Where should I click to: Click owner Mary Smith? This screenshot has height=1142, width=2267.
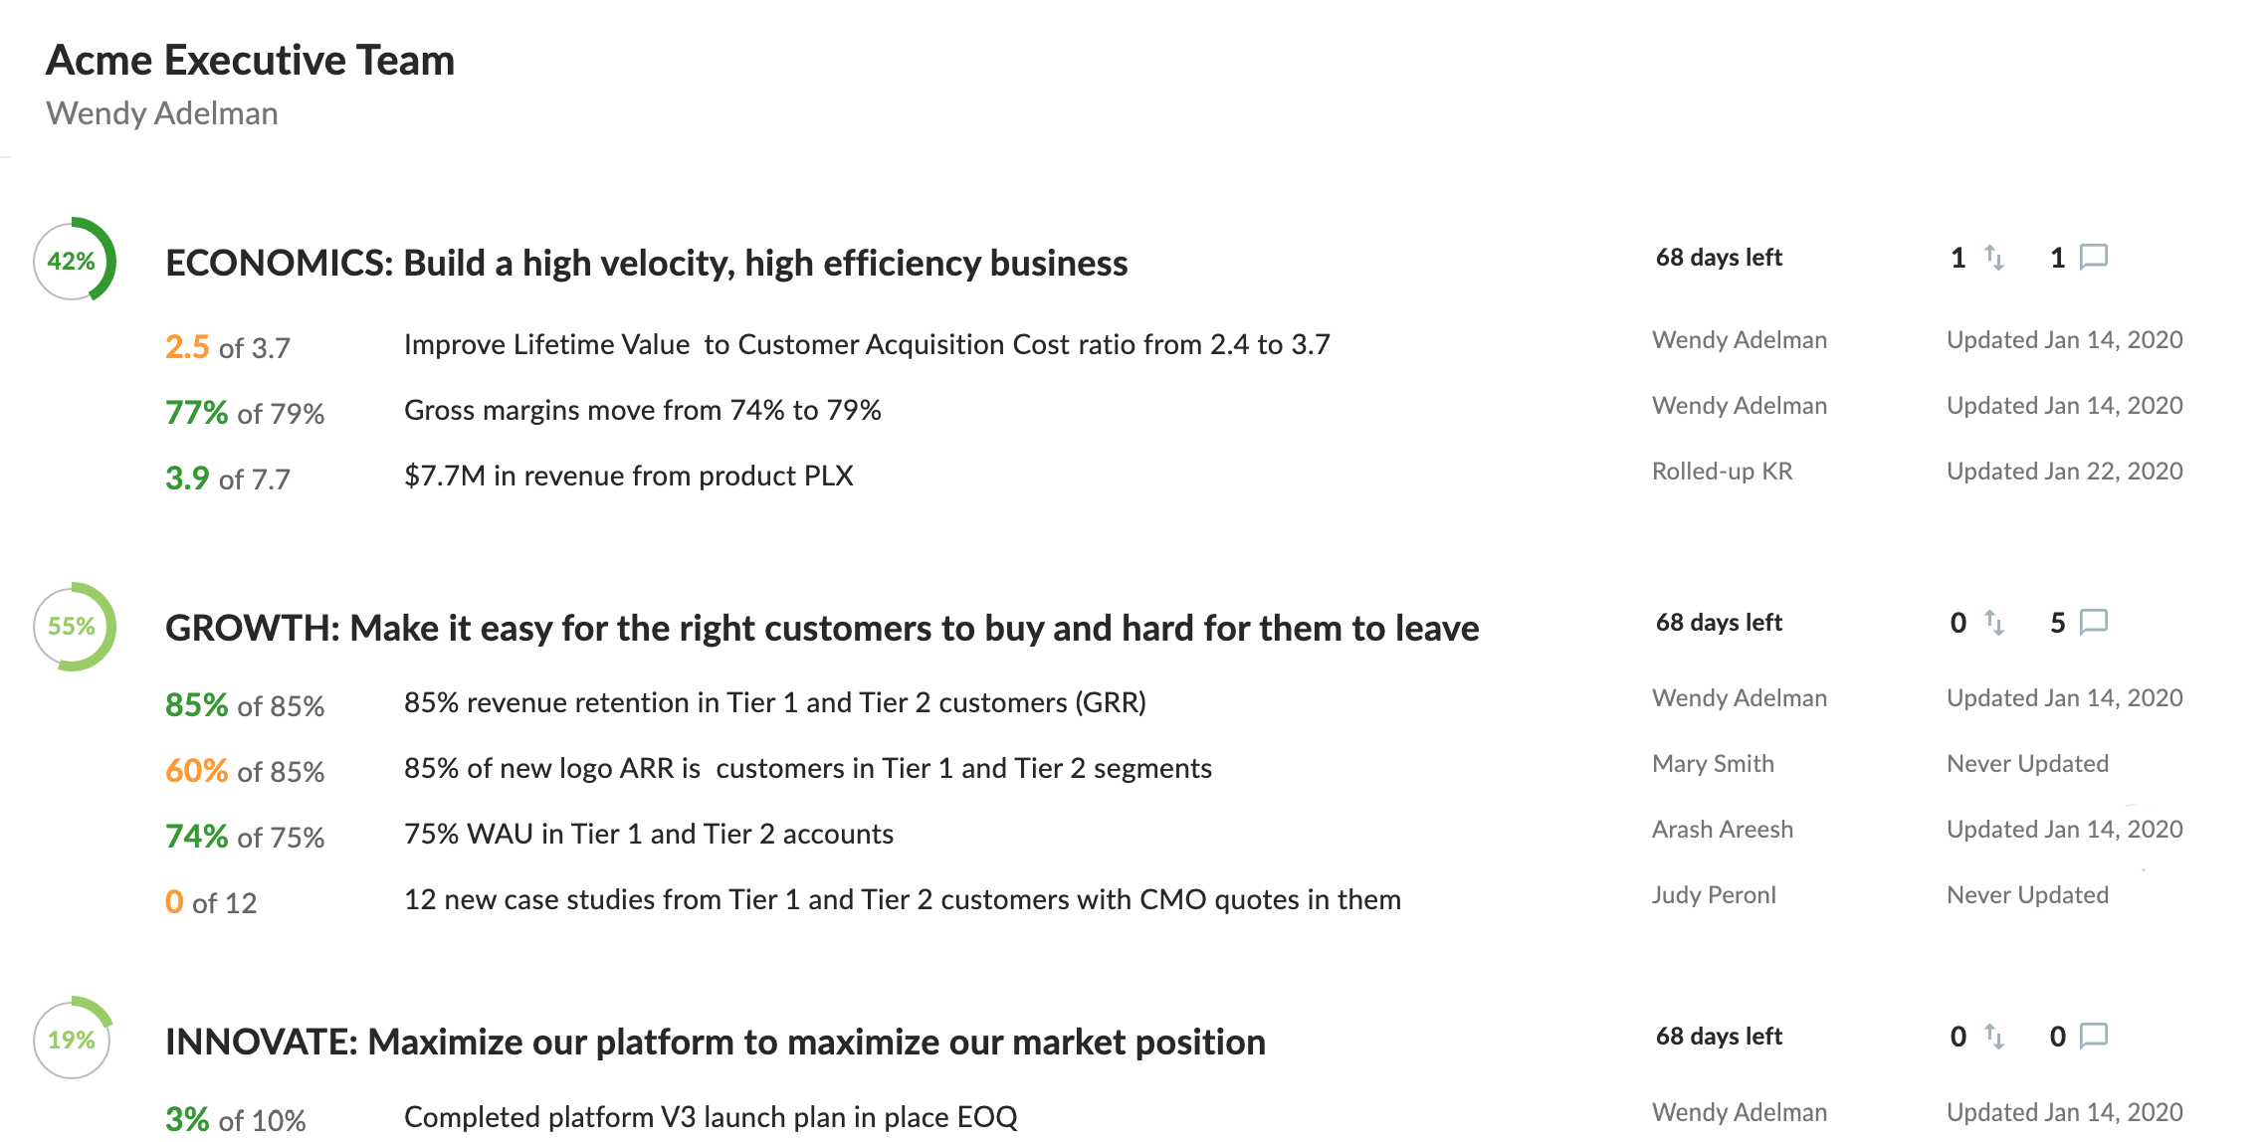(1713, 764)
